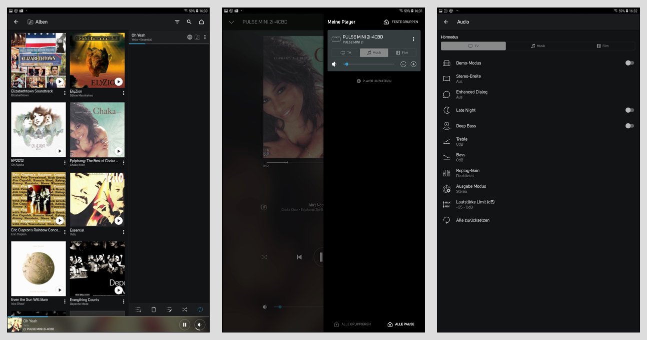The height and width of the screenshot is (340, 647).
Task: Tap the home icon in Alben header
Action: 201,22
